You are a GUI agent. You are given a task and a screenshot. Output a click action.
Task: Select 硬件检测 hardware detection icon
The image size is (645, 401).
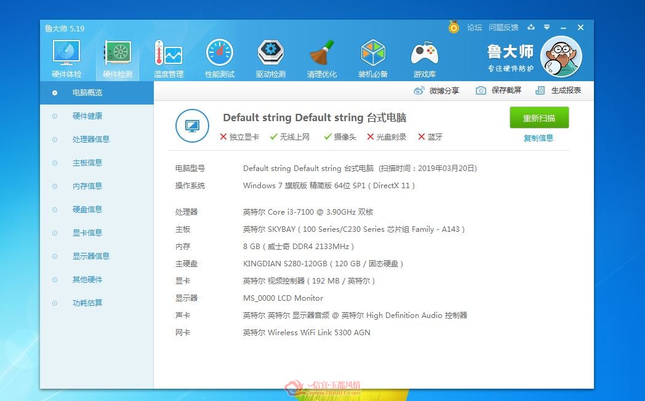[118, 53]
